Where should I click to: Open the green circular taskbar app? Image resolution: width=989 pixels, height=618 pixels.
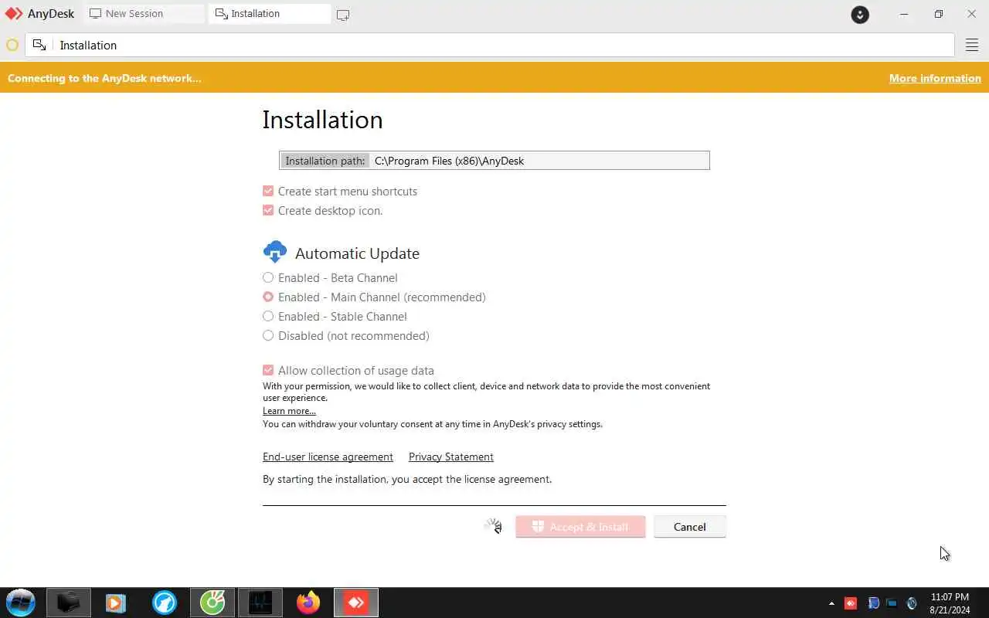tap(212, 603)
